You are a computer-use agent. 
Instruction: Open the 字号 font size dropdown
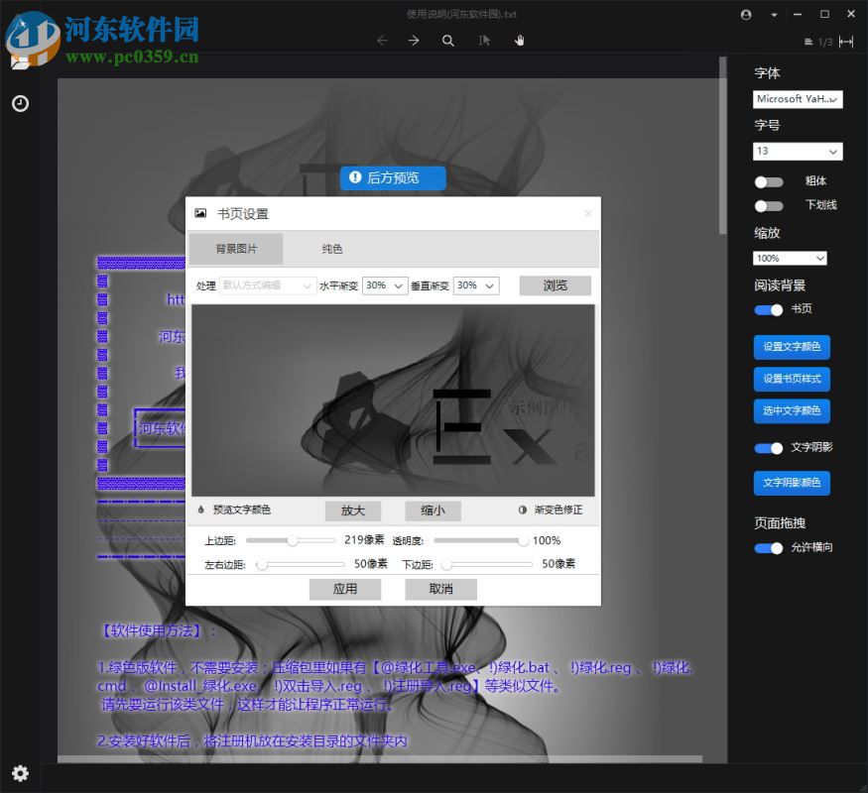(797, 151)
